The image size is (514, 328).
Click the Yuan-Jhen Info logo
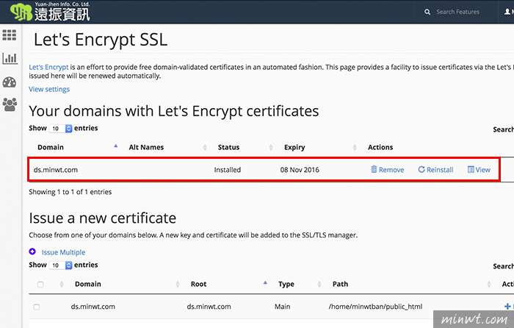click(50, 12)
